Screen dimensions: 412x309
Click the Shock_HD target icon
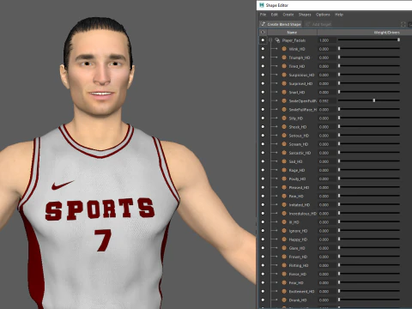click(x=284, y=127)
